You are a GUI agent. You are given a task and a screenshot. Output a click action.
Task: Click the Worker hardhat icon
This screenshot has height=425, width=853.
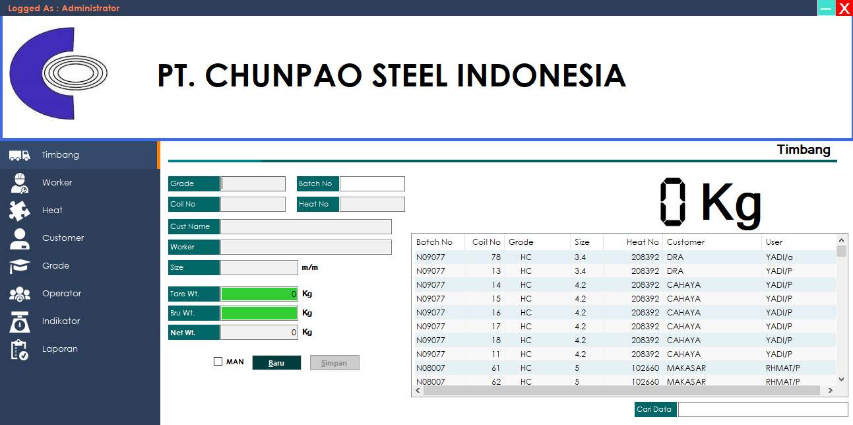pos(19,183)
